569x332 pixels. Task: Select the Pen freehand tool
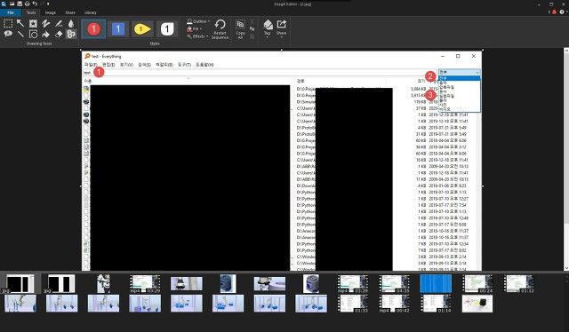coord(45,24)
